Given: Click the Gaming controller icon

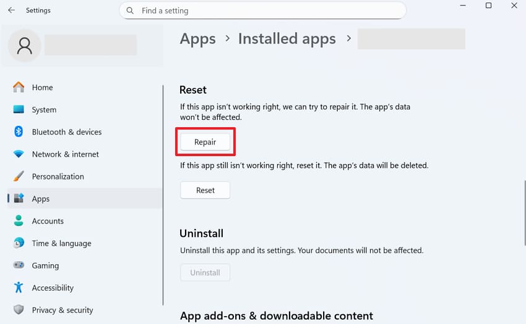Looking at the screenshot, I should (19, 265).
